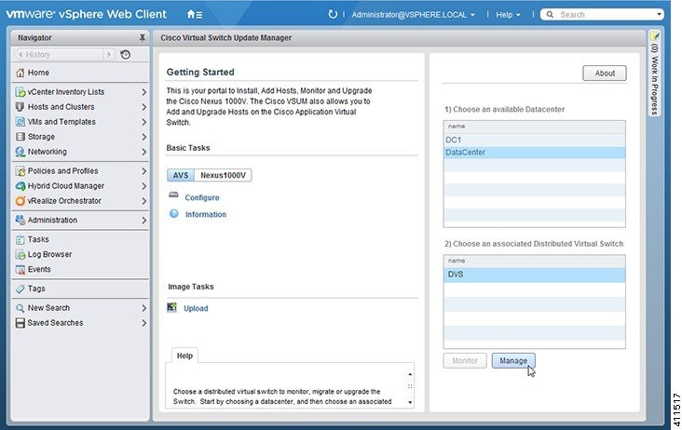
Task: Click Help text scroll down arrow
Action: tap(410, 403)
